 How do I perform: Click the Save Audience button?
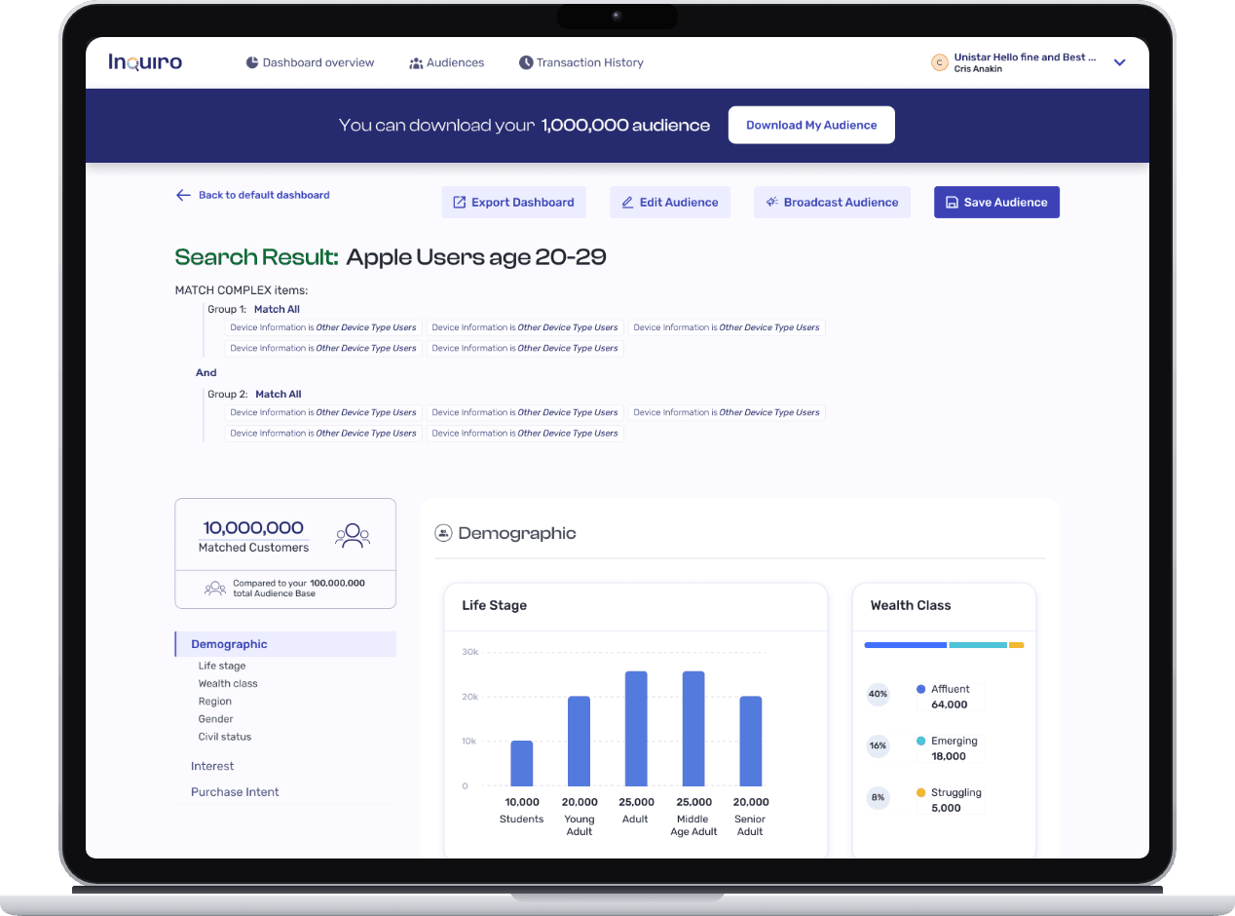(996, 202)
